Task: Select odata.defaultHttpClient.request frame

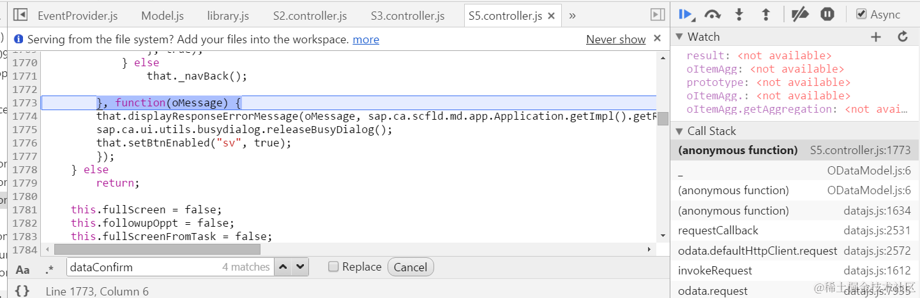Action: (x=795, y=251)
